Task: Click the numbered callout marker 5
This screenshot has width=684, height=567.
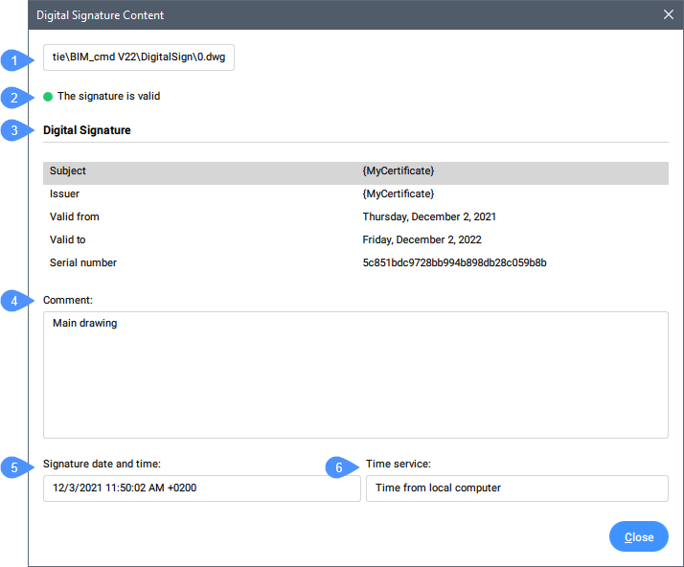Action: pos(13,467)
